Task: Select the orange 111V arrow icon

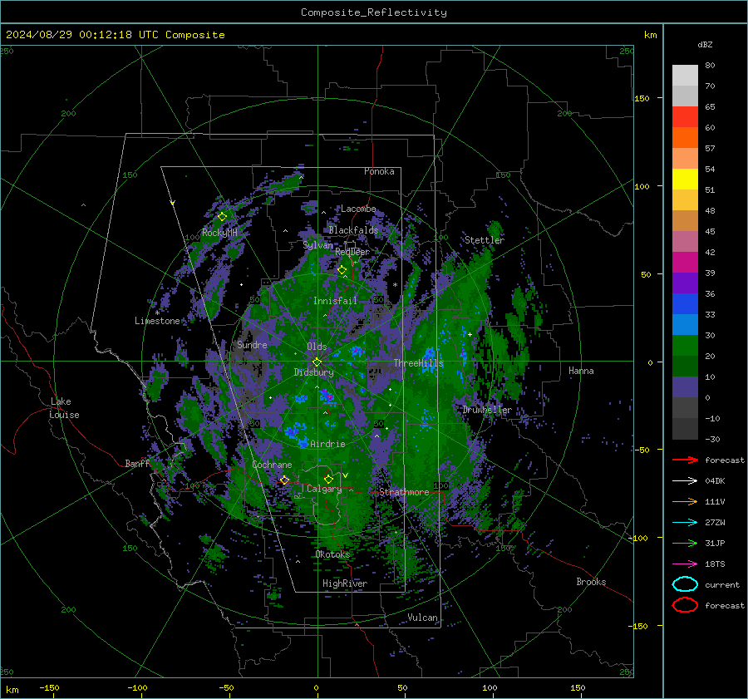Action: pyautogui.click(x=685, y=501)
